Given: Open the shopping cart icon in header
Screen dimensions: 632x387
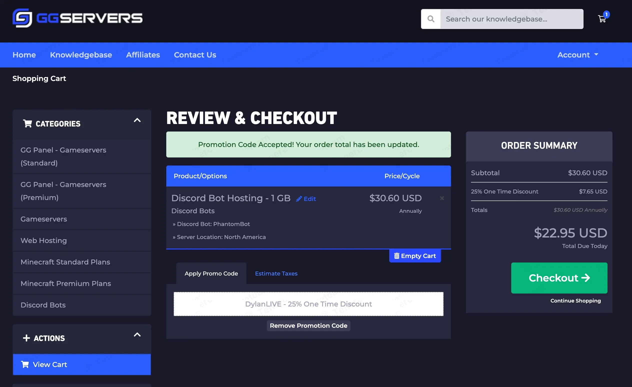Looking at the screenshot, I should 602,19.
